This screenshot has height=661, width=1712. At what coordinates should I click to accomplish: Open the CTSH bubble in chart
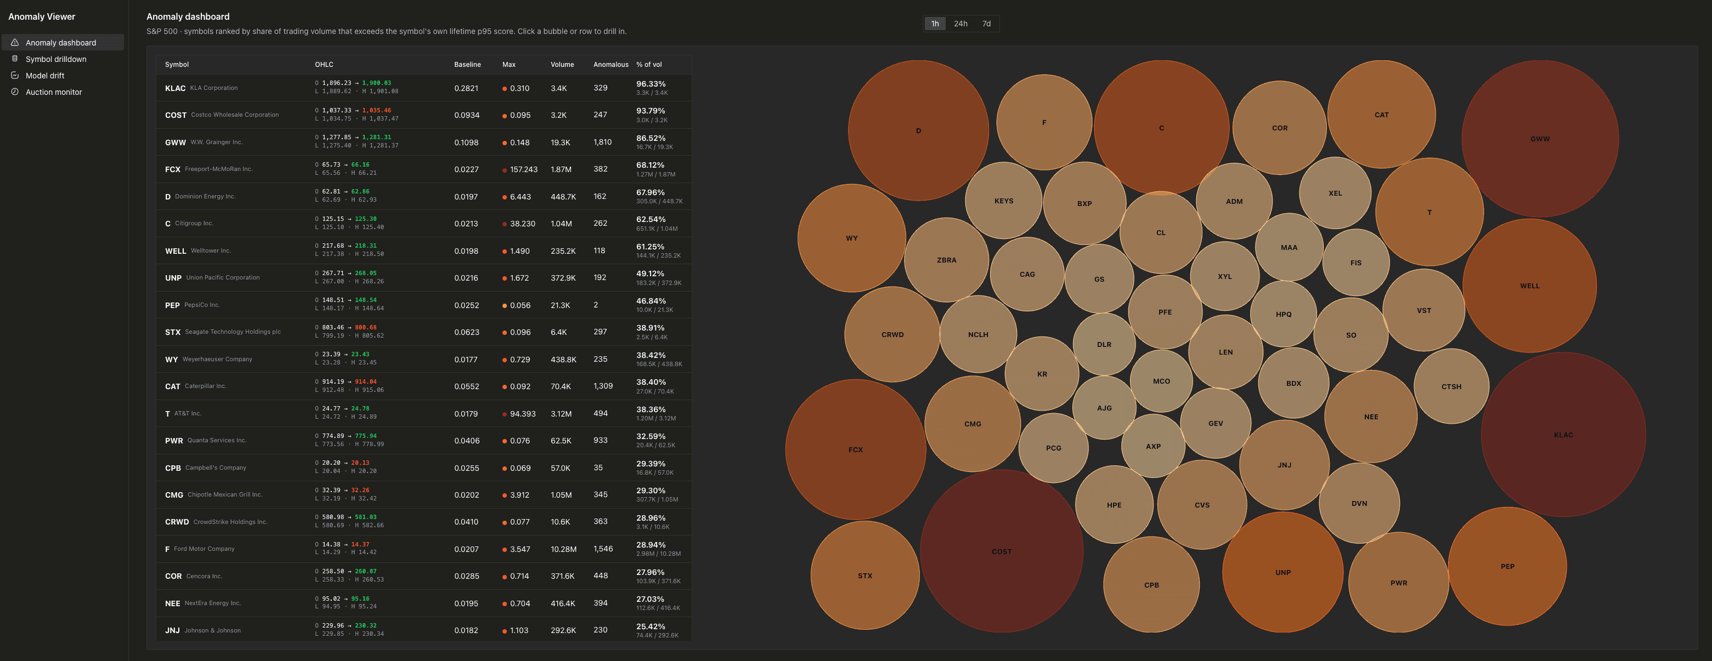(1451, 386)
